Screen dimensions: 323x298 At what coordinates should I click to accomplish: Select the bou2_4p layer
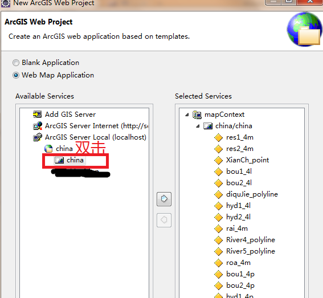[240, 285]
